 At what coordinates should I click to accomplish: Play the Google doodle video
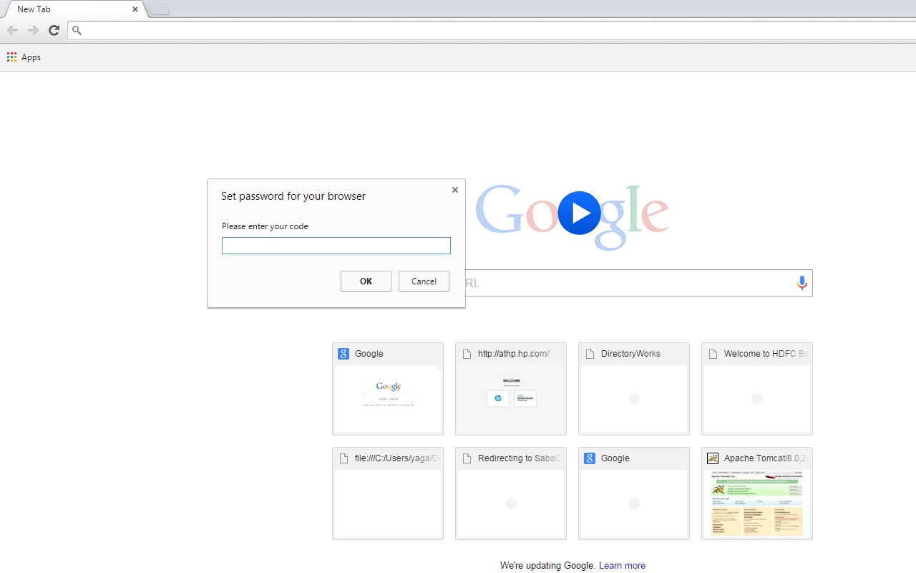point(579,213)
